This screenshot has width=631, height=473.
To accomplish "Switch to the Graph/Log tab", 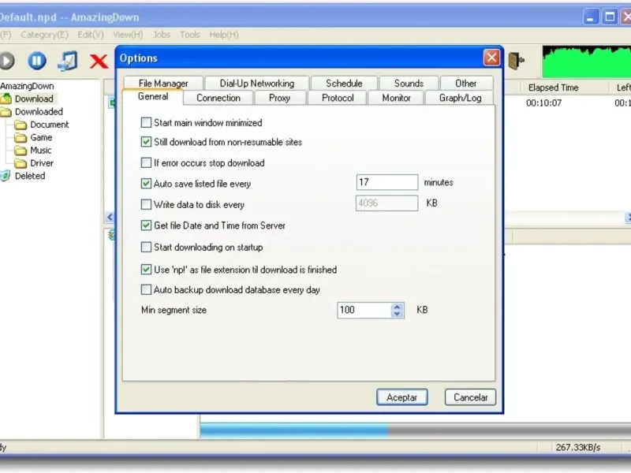I will (x=460, y=98).
